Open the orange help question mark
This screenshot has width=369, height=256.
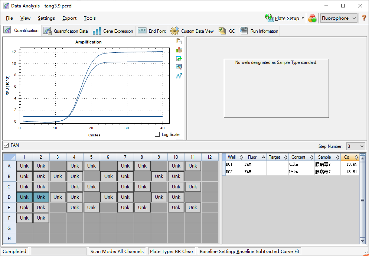(x=364, y=18)
